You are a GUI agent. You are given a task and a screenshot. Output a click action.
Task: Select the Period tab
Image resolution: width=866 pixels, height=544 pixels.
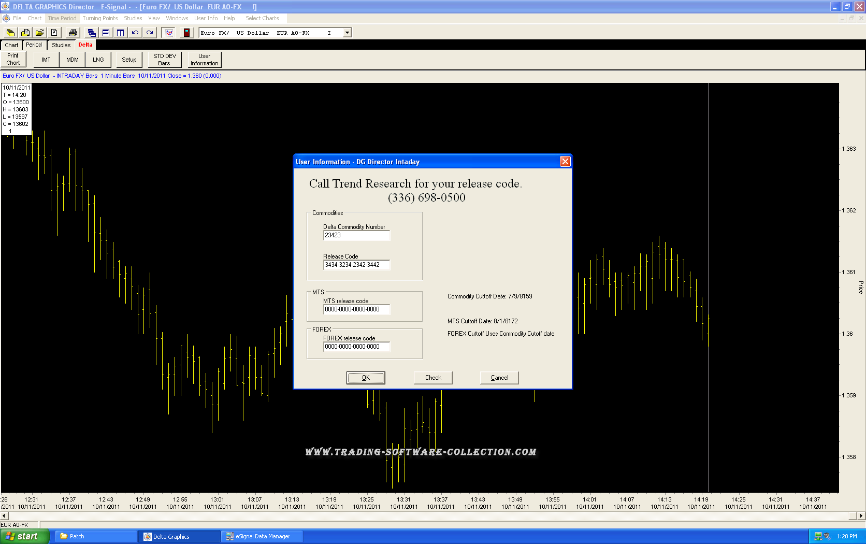click(34, 45)
